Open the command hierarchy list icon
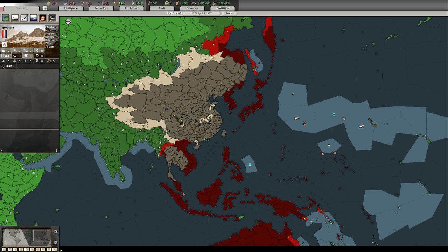 (x=52, y=18)
